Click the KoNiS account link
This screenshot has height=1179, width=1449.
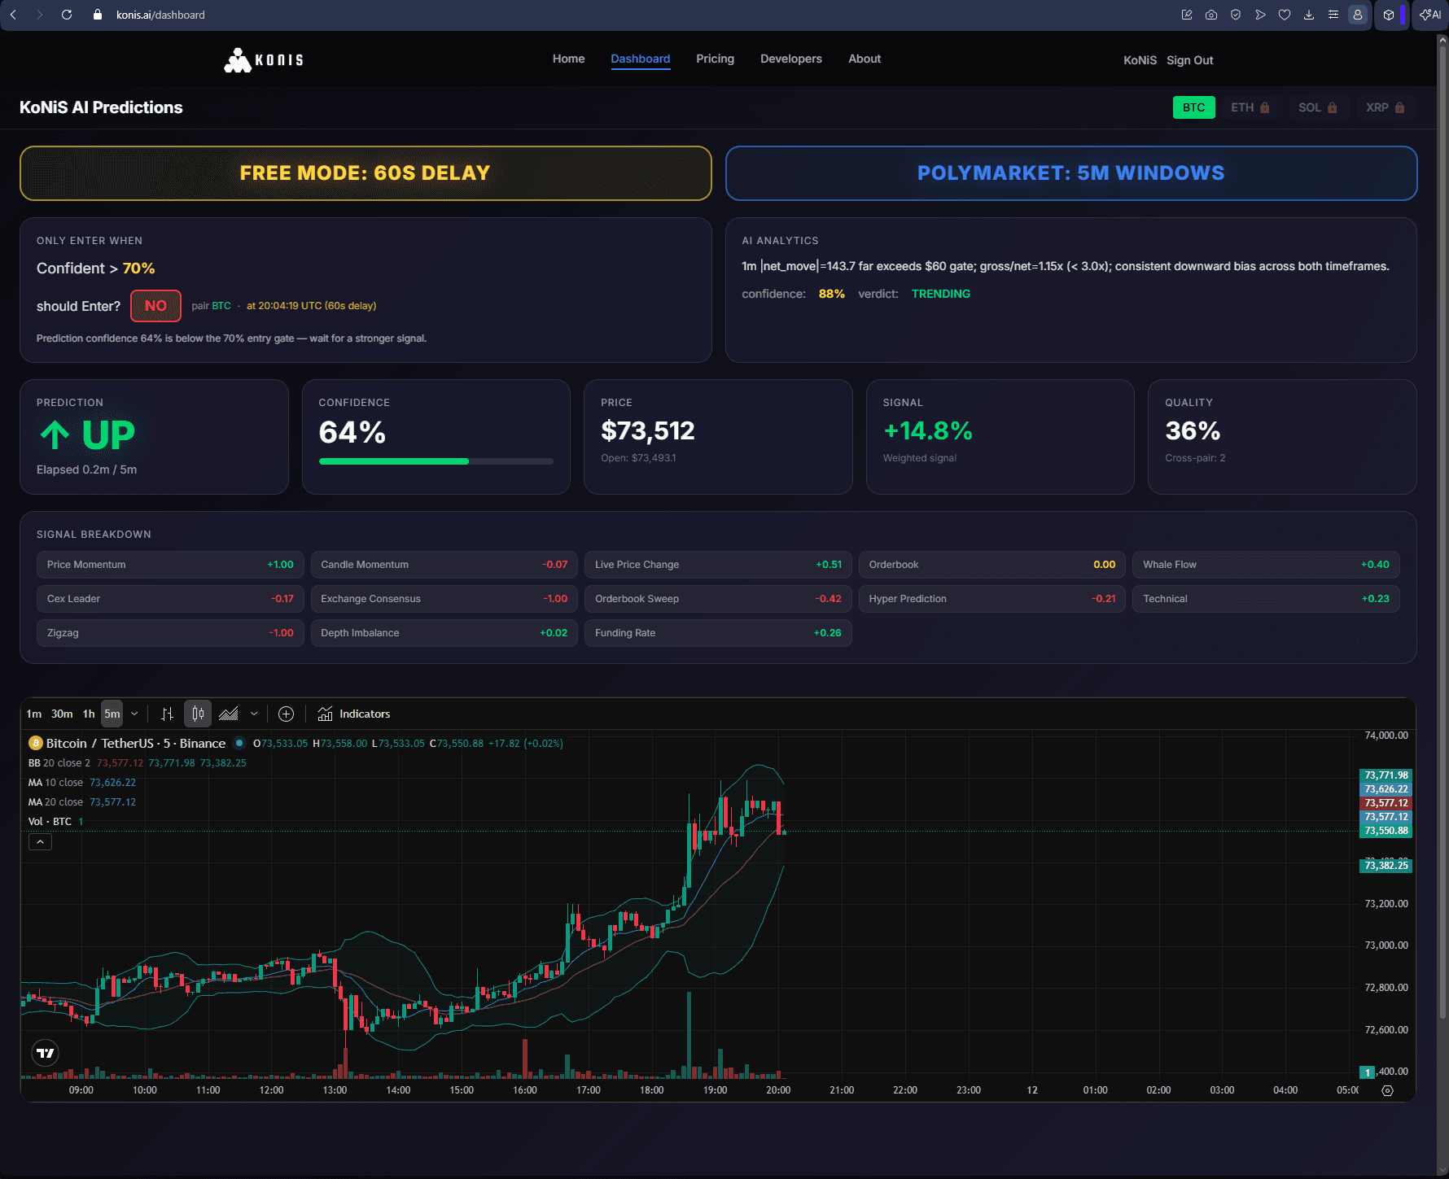point(1140,60)
